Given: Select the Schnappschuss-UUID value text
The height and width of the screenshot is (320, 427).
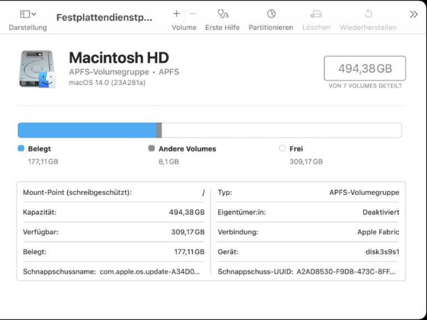Looking at the screenshot, I should pos(347,272).
